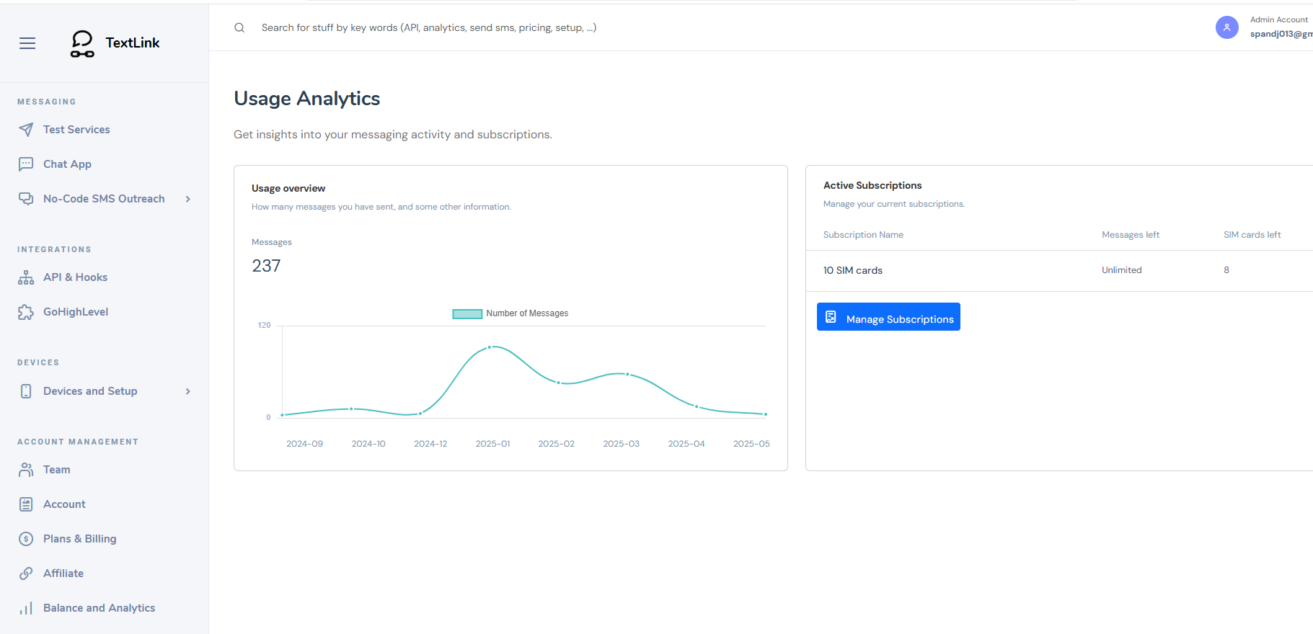Open the Admin Account avatar icon
This screenshot has height=634, width=1313.
[x=1226, y=27]
